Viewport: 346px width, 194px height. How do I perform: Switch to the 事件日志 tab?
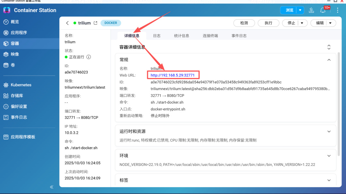pyautogui.click(x=239, y=36)
